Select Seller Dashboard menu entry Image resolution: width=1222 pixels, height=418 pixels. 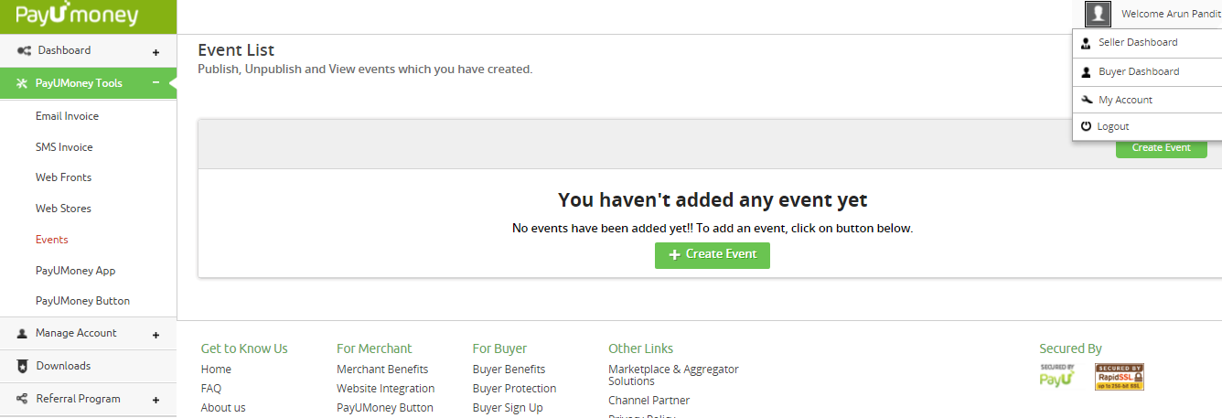coord(1147,42)
